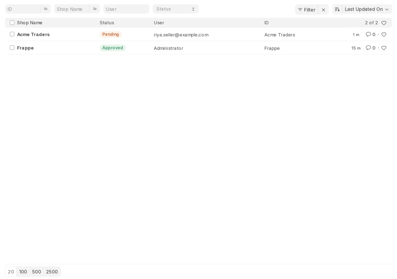
Task: Focus the Shop Name filter field
Action: pos(72,9)
